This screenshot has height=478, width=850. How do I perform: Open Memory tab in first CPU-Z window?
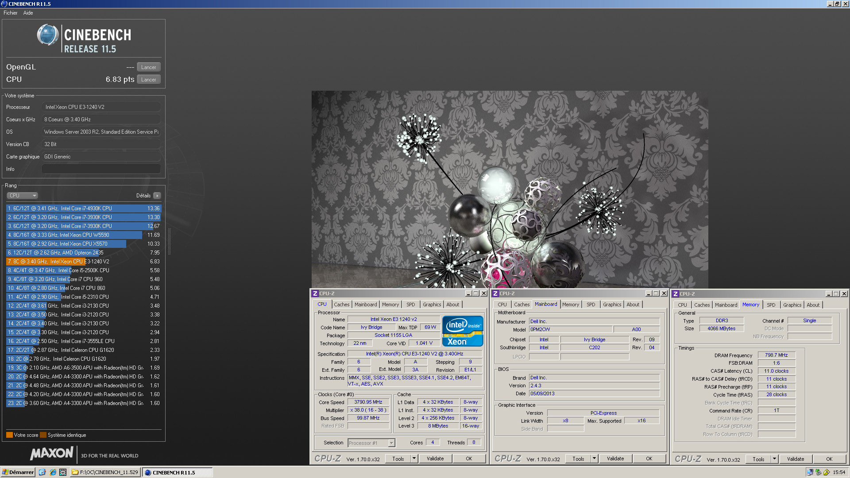click(x=390, y=305)
